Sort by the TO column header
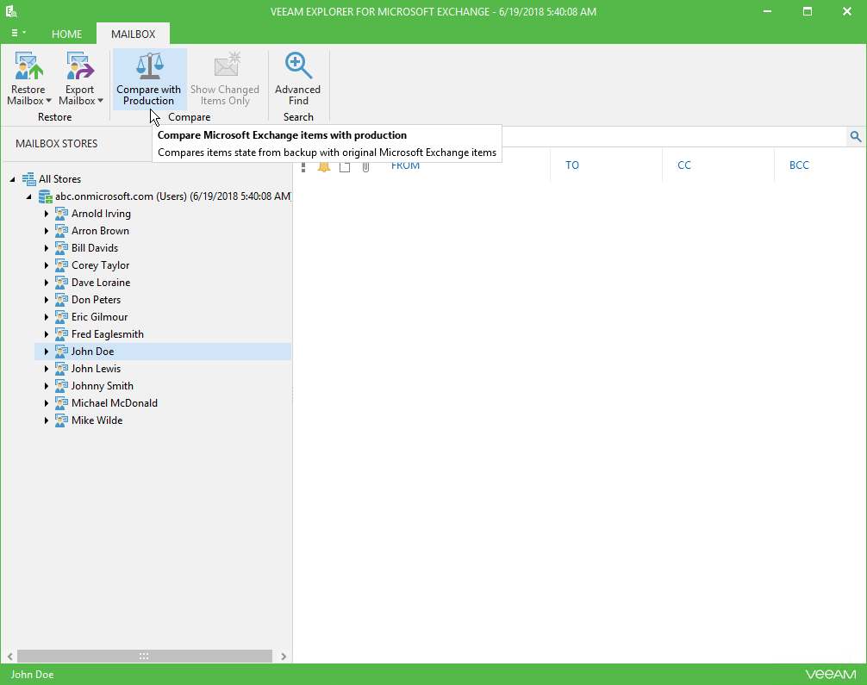 [x=572, y=165]
